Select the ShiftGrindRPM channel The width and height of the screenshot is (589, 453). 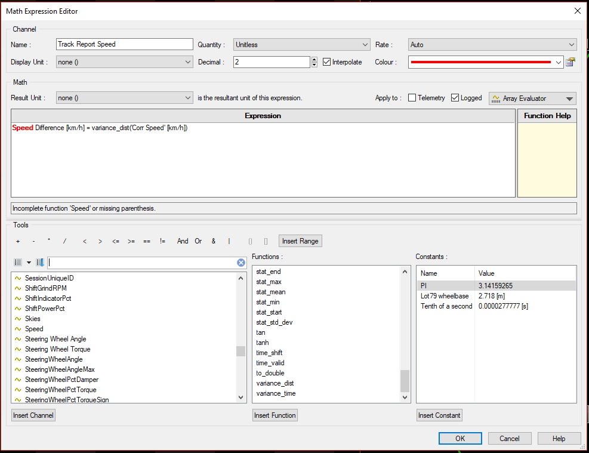(46, 288)
